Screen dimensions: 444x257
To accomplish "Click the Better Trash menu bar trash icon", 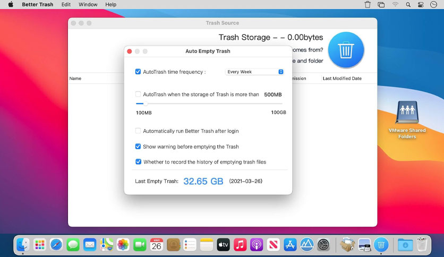I will [368, 5].
